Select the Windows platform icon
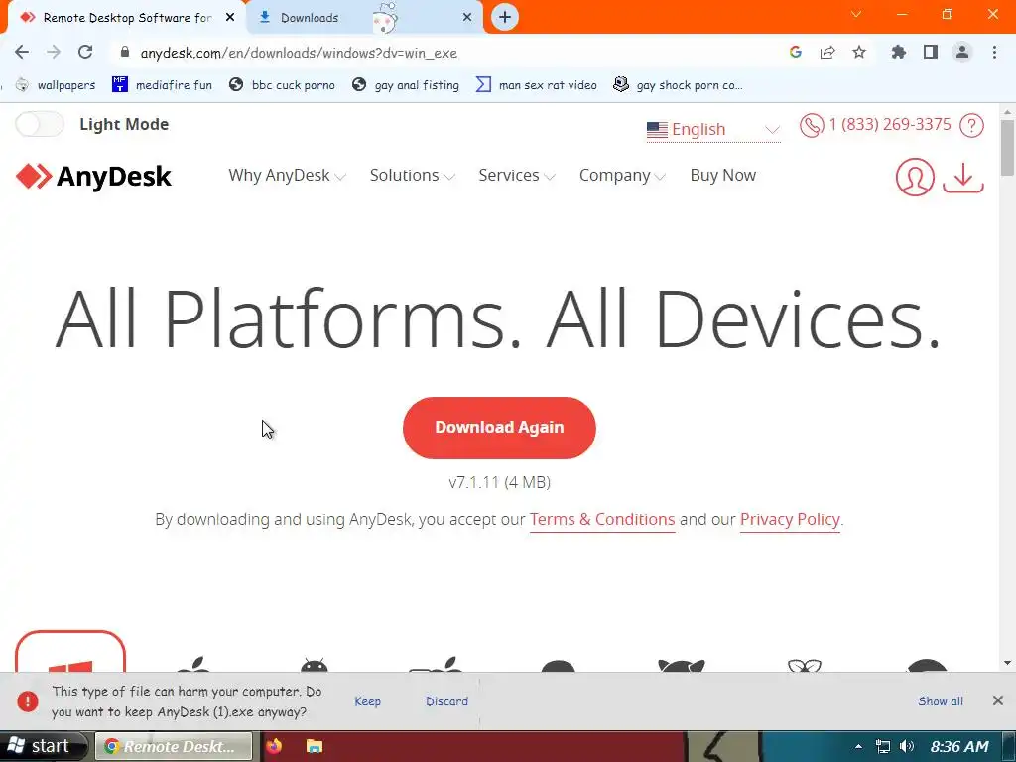Screen dimensions: 1016x762 click(x=70, y=651)
